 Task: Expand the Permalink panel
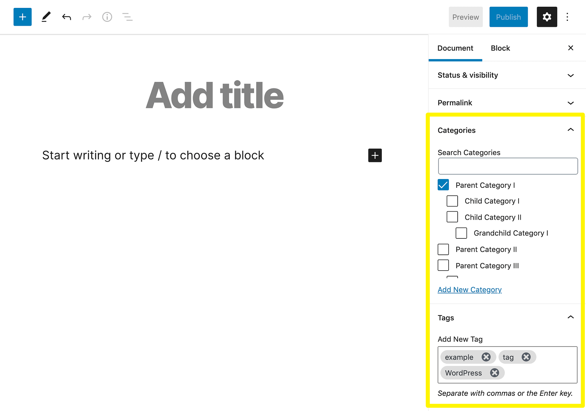[507, 103]
